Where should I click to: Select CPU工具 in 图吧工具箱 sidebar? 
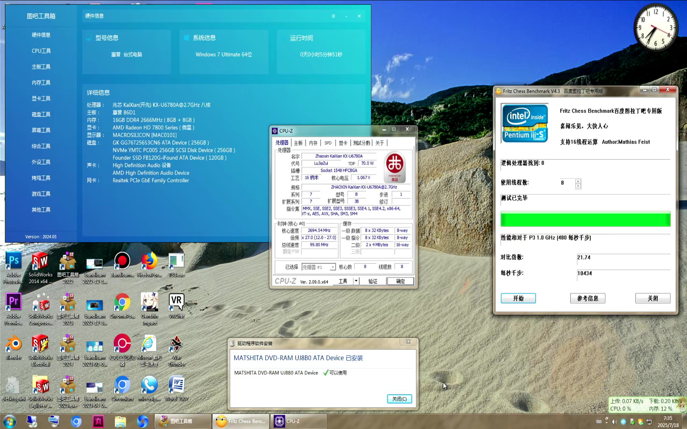[41, 51]
